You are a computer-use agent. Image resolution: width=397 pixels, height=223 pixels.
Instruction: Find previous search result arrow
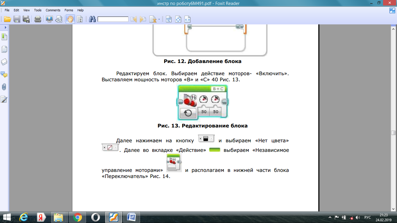coord(134,19)
